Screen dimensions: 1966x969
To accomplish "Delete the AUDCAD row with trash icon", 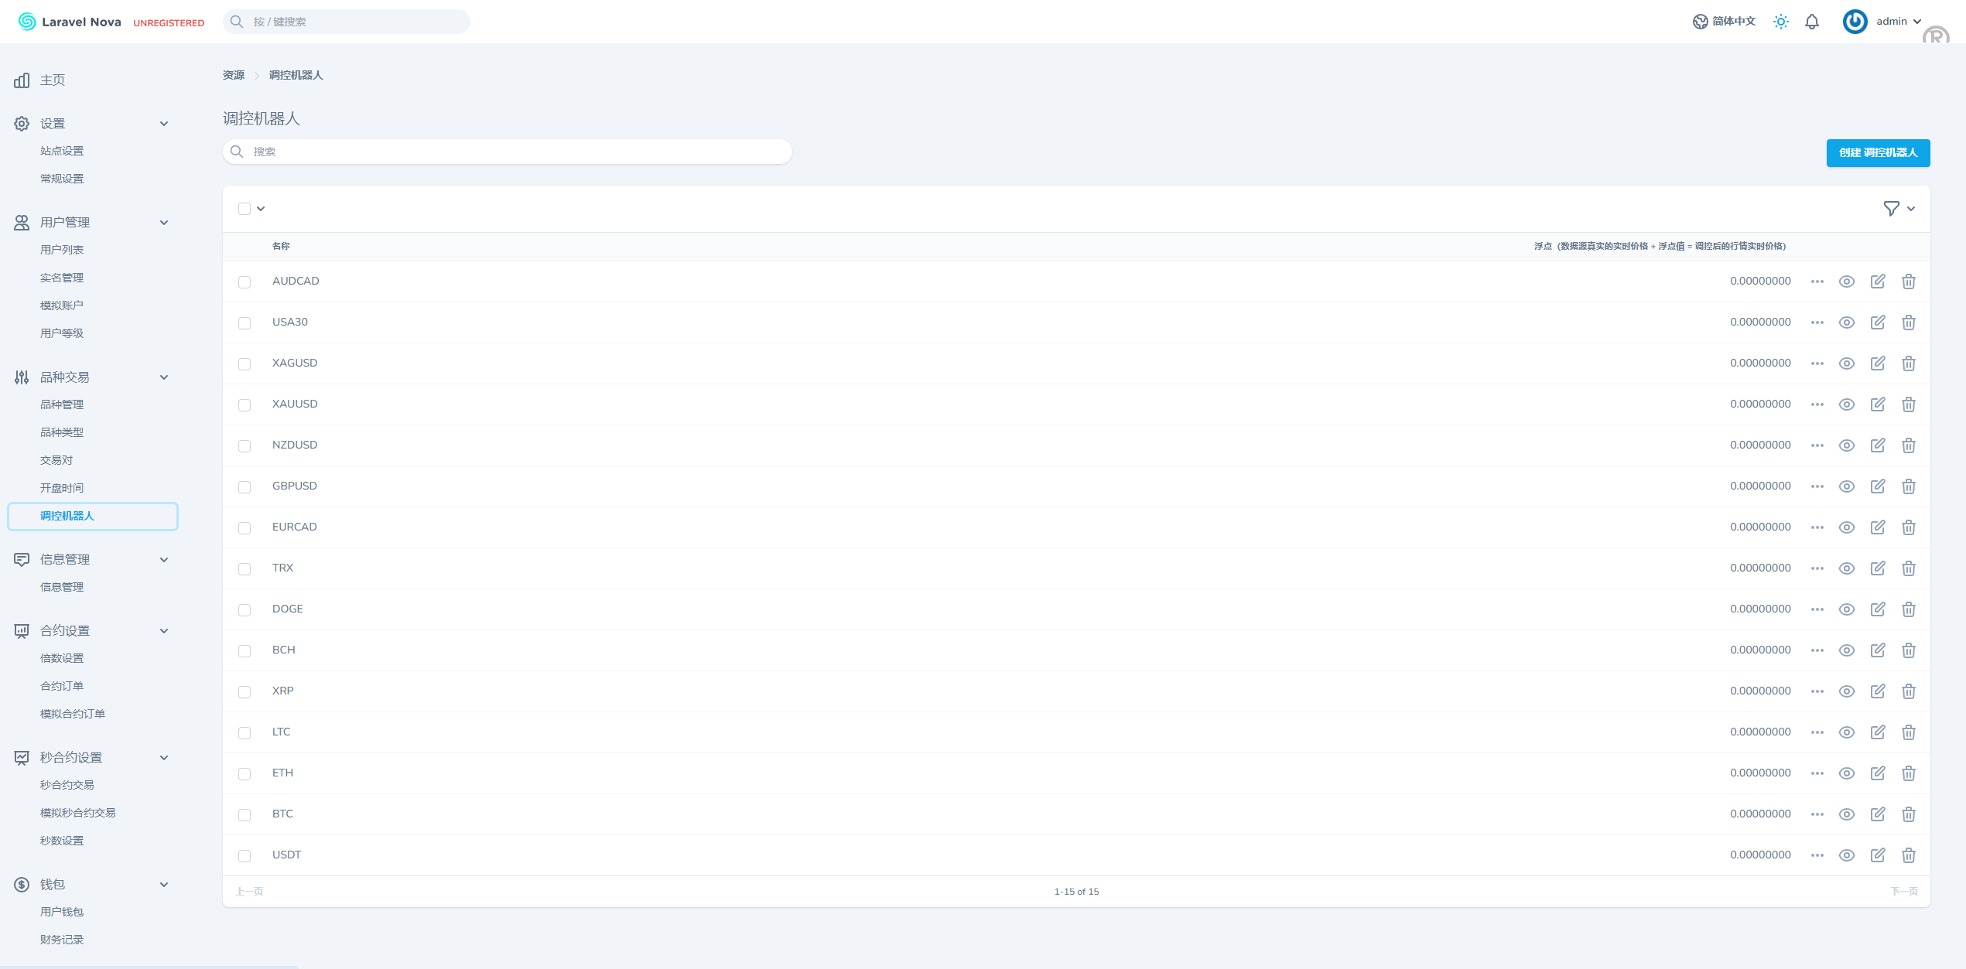I will (x=1909, y=281).
